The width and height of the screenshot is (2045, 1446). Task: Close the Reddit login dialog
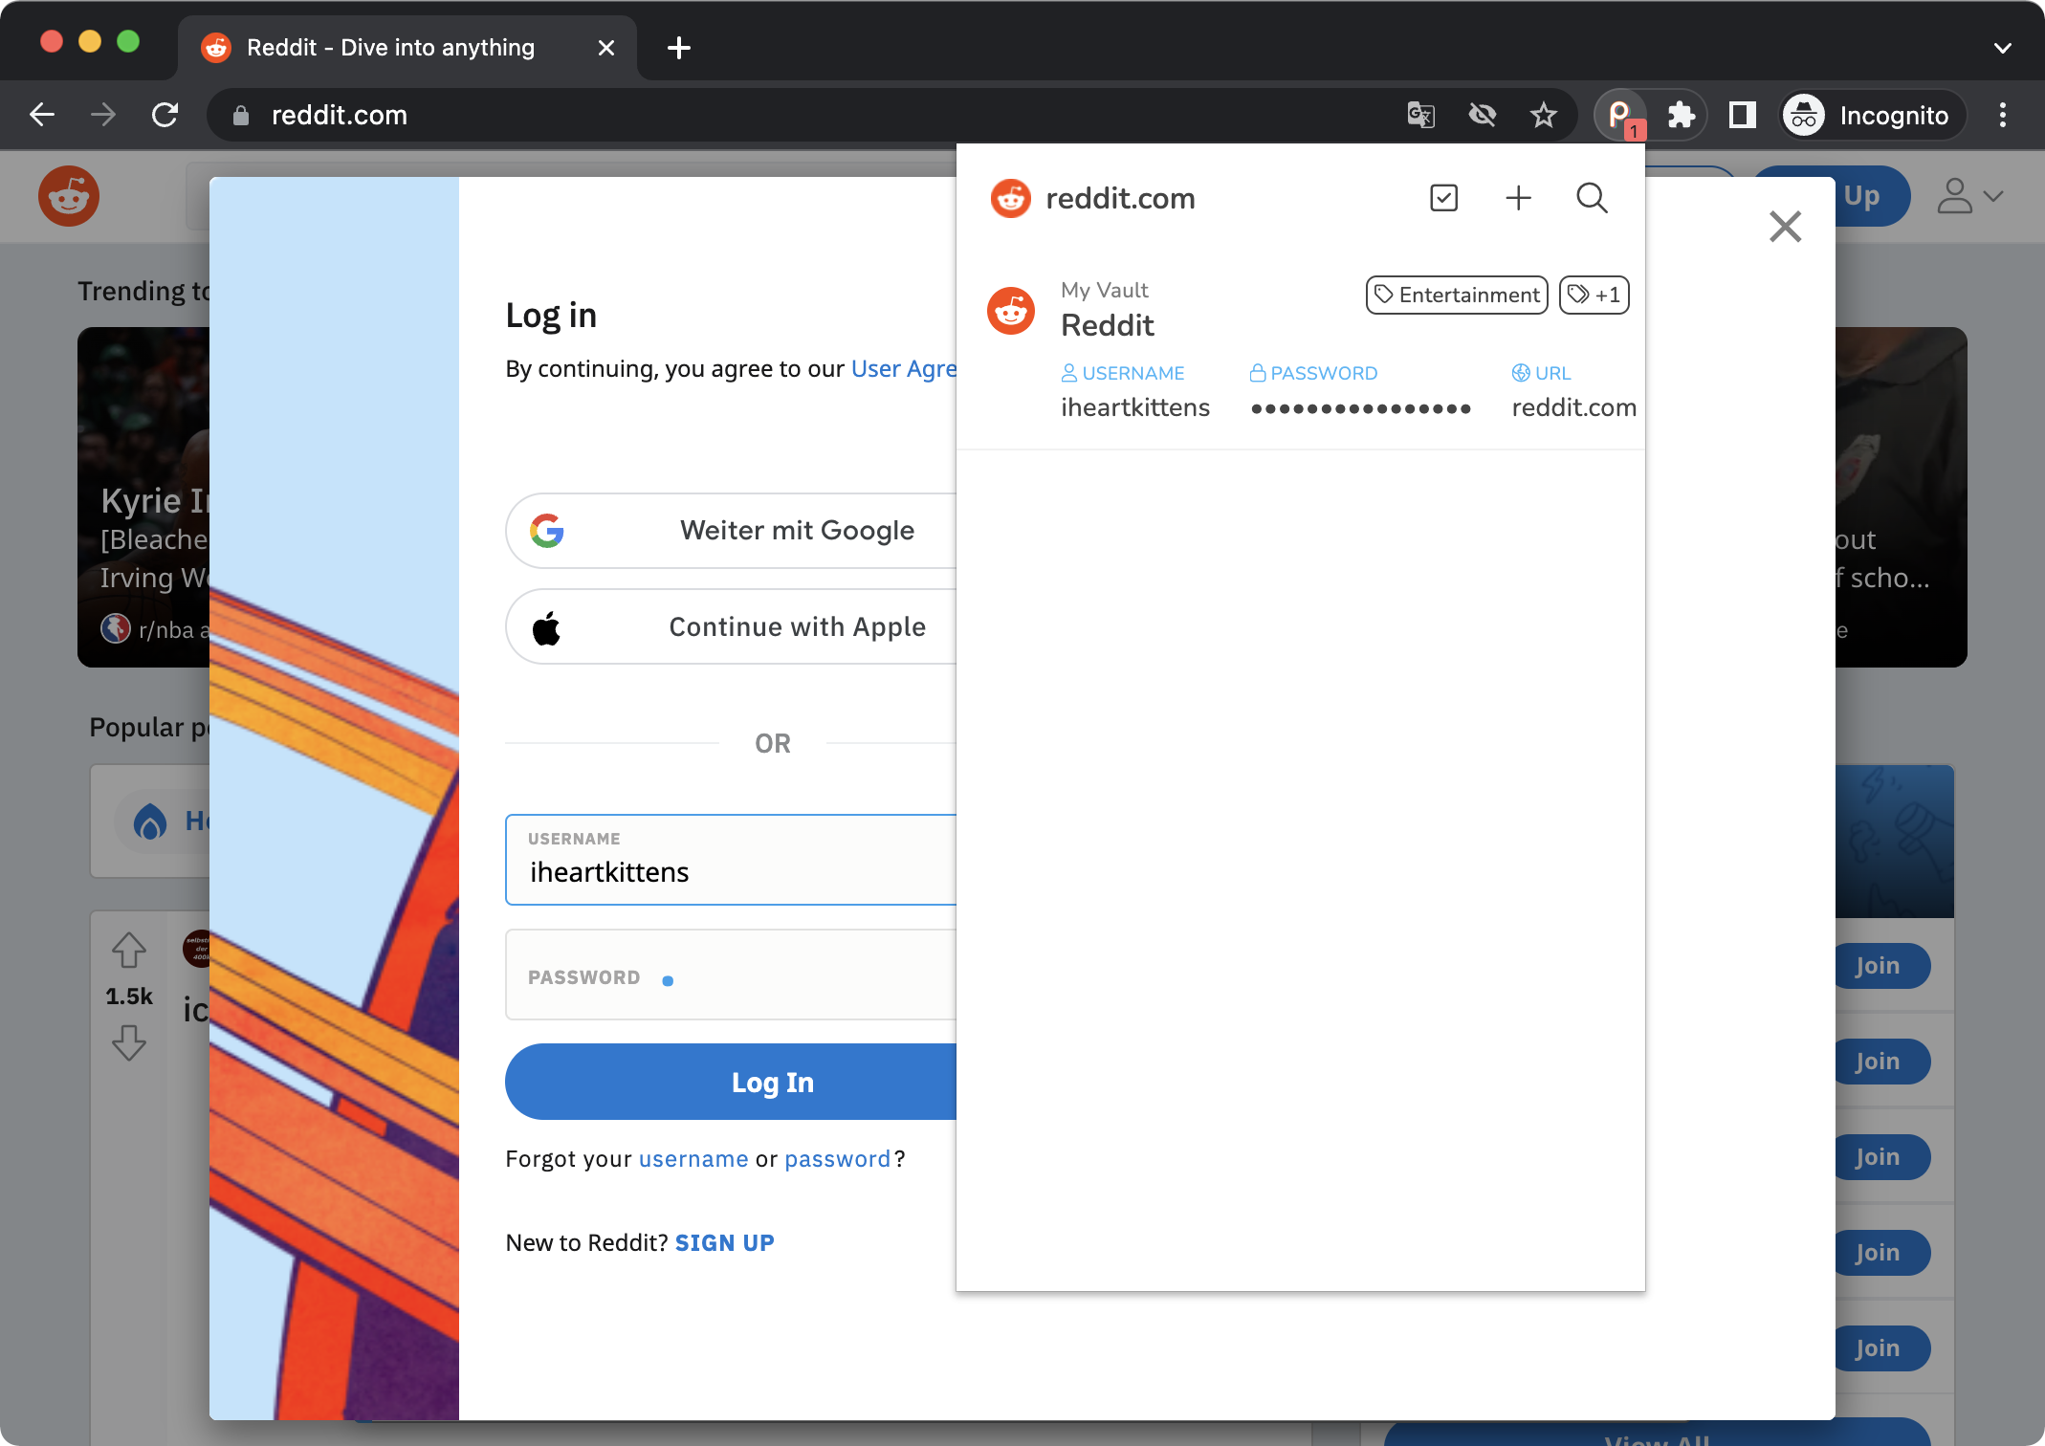[x=1785, y=227]
